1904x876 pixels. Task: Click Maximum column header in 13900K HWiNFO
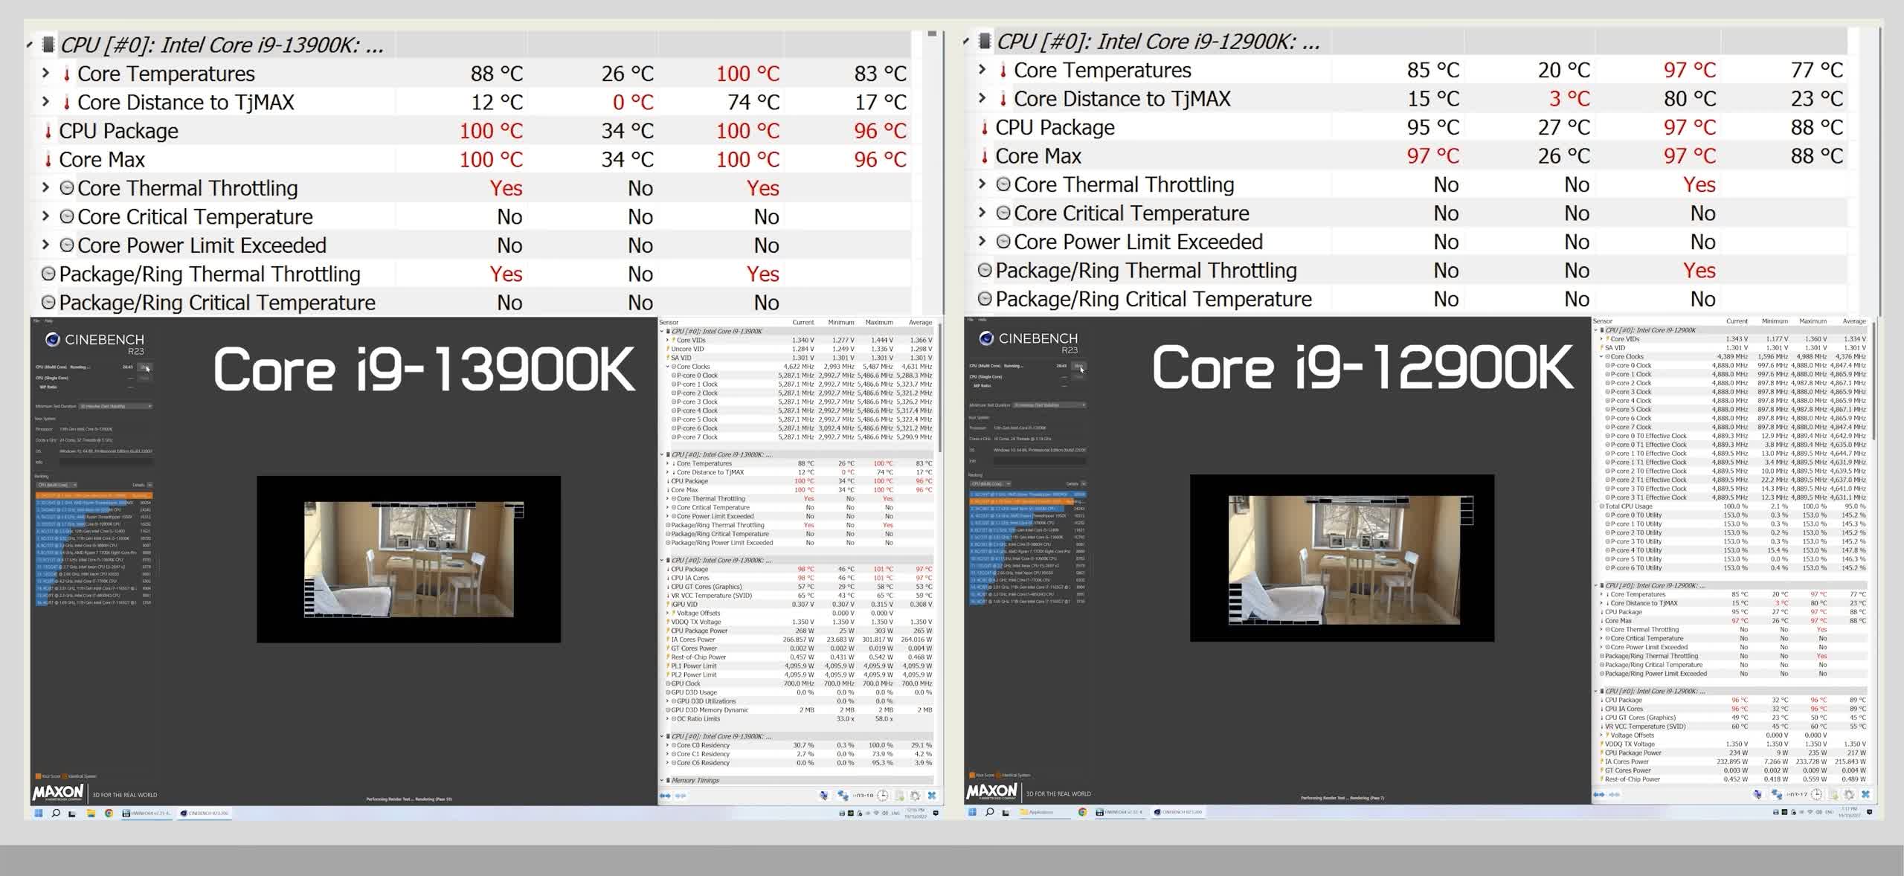[879, 322]
